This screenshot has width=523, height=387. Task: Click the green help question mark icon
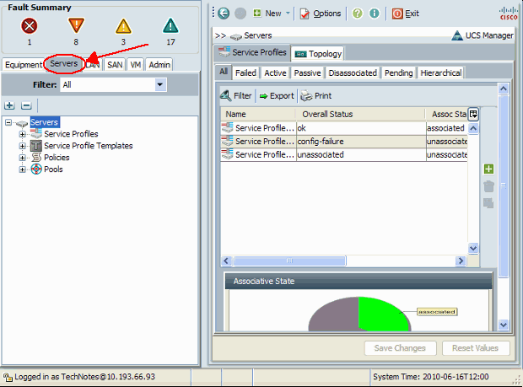[357, 13]
